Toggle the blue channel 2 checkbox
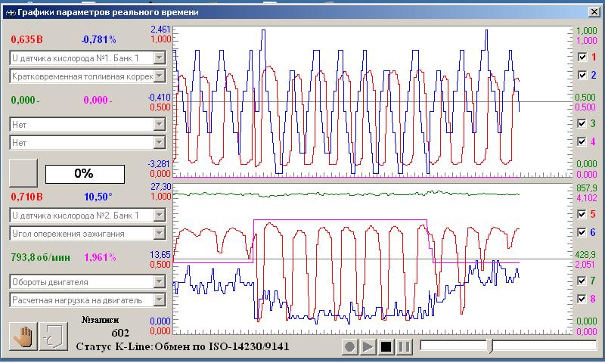This screenshot has height=363, width=605. point(582,75)
